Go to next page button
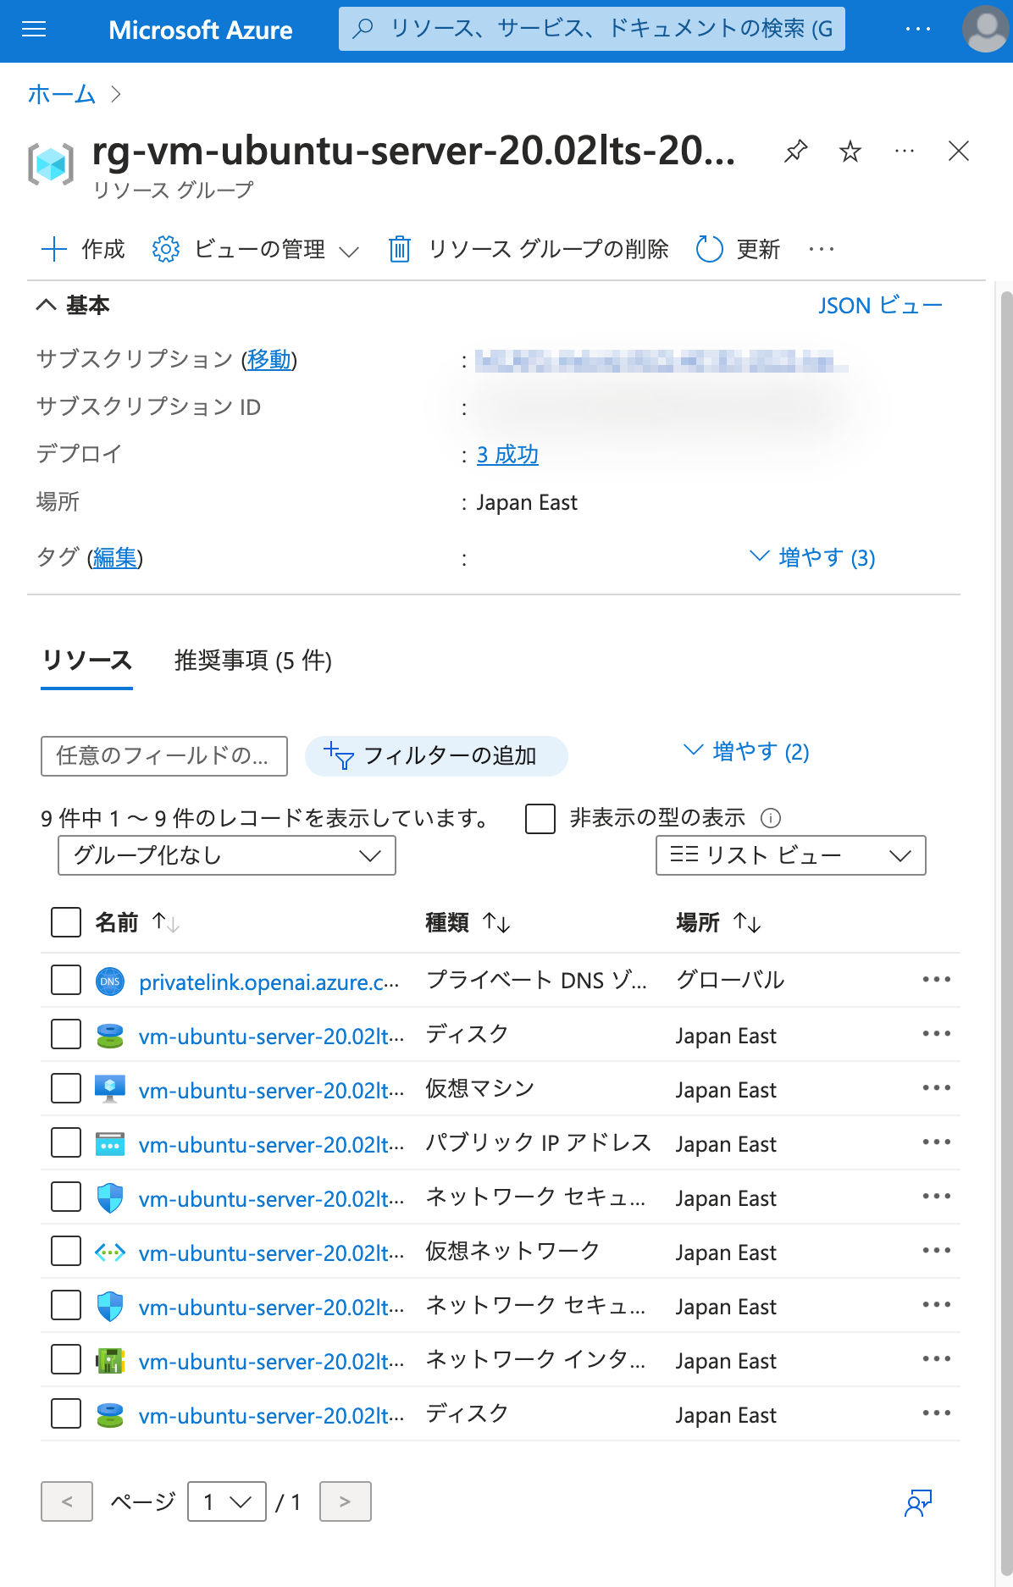 click(x=345, y=1501)
